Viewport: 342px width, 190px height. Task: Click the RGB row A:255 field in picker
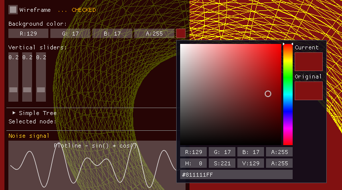click(x=279, y=152)
